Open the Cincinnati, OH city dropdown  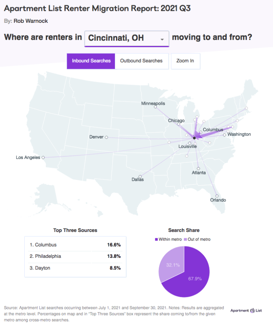127,38
